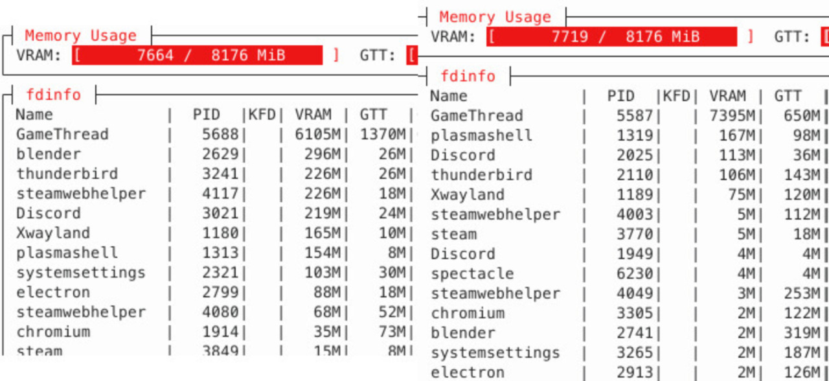Image resolution: width=829 pixels, height=381 pixels.
Task: Click the GTT column header in left table
Action: (373, 115)
